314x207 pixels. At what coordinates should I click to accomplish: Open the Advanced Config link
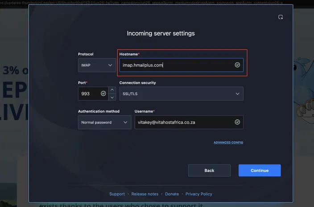228,142
